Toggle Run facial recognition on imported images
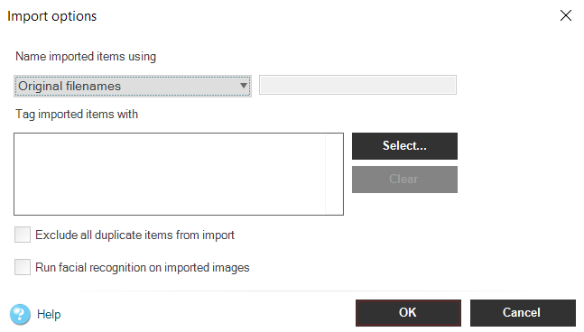584x332 pixels. (23, 267)
